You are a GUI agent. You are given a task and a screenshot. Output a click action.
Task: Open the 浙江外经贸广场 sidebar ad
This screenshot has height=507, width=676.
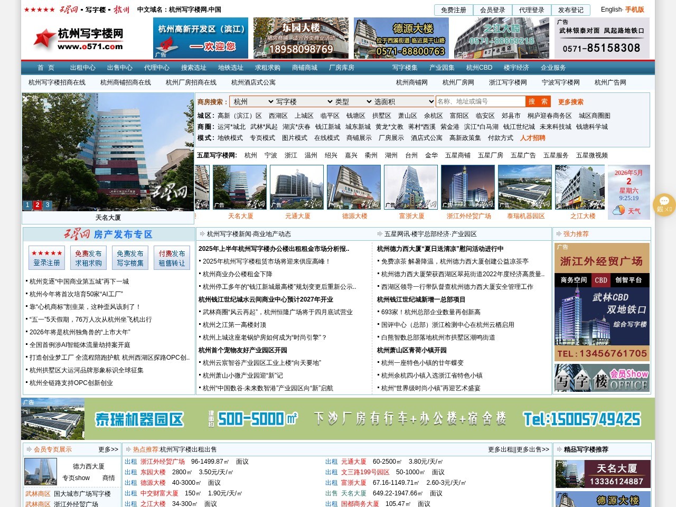[602, 302]
